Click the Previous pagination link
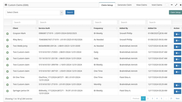The image size is (182, 102). (136, 98)
